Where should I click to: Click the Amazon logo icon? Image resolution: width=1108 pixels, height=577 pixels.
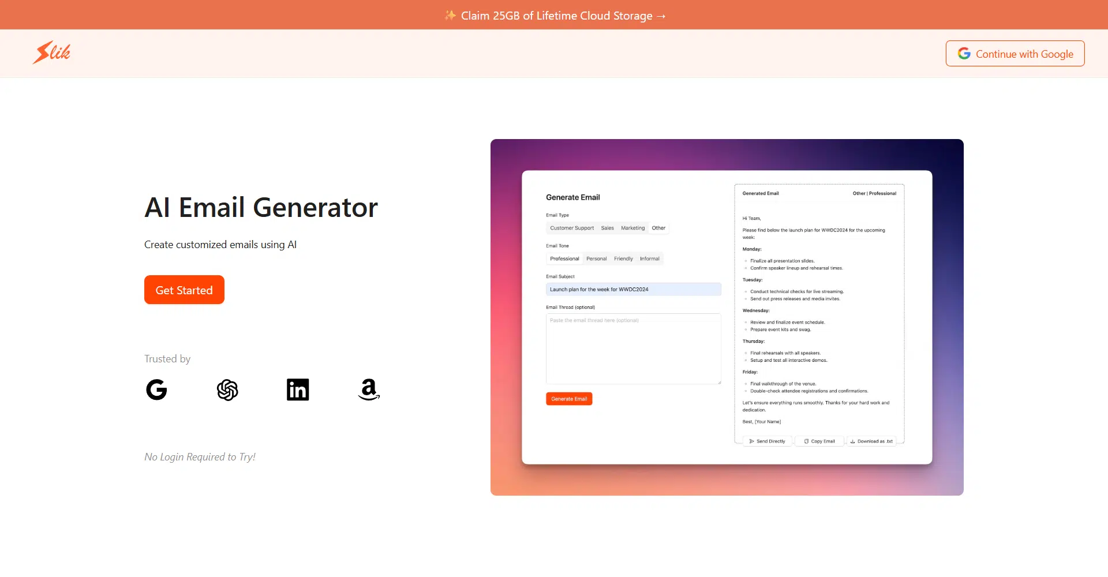pyautogui.click(x=369, y=390)
